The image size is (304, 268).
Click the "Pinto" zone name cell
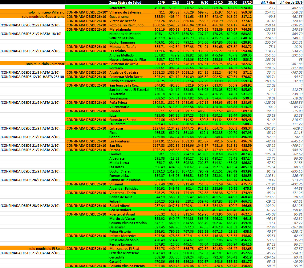click(x=113, y=133)
